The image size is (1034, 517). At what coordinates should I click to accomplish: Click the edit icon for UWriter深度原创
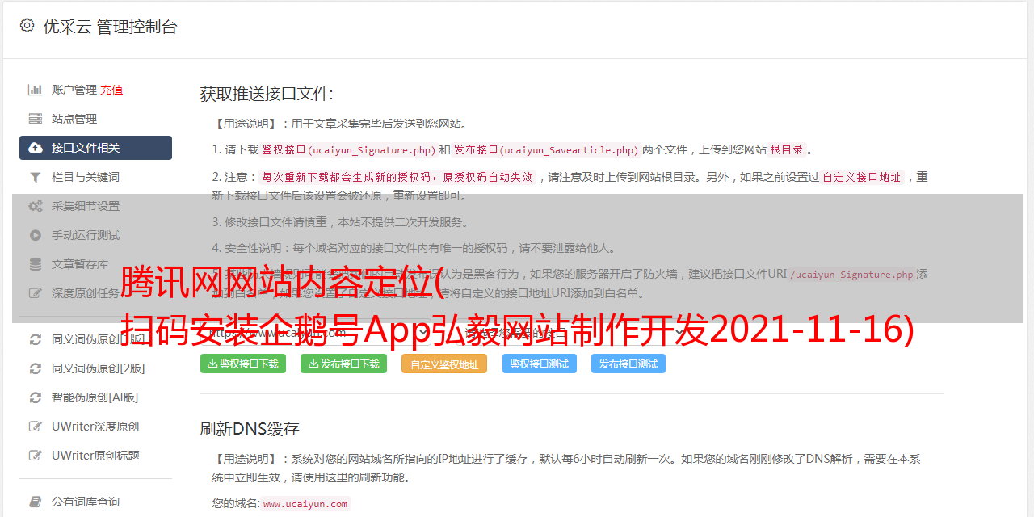point(36,427)
